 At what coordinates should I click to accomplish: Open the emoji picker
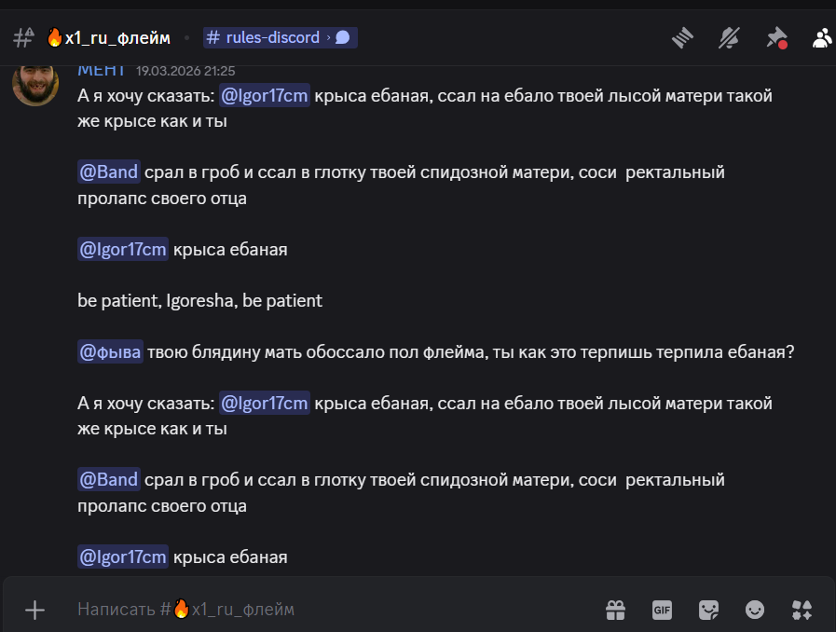(755, 610)
